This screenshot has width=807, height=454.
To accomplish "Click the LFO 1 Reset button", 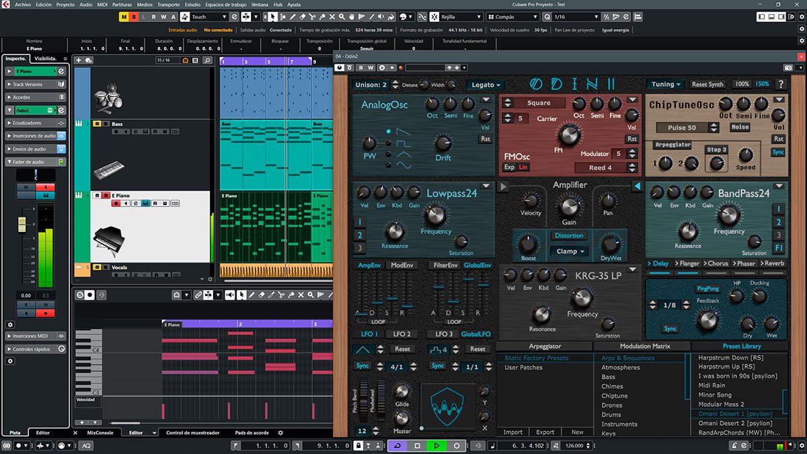I will point(402,349).
